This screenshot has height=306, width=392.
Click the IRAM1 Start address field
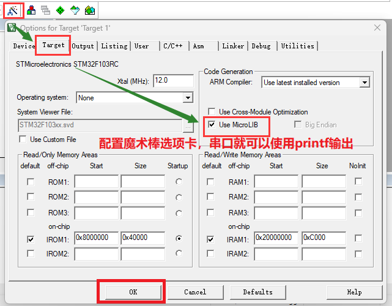point(276,237)
